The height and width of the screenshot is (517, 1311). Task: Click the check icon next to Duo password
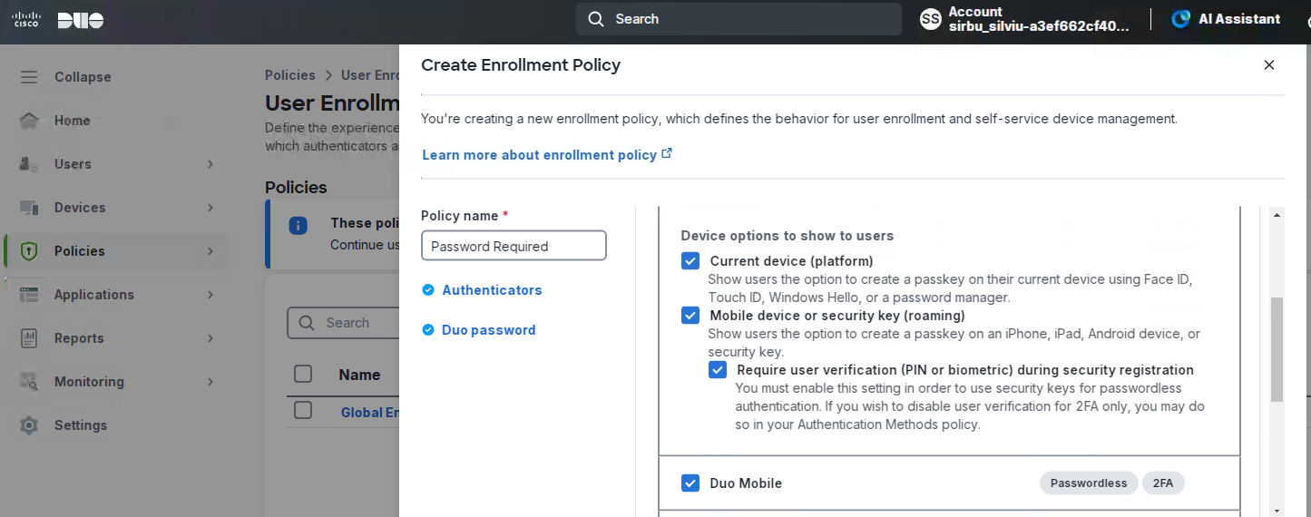coord(428,330)
